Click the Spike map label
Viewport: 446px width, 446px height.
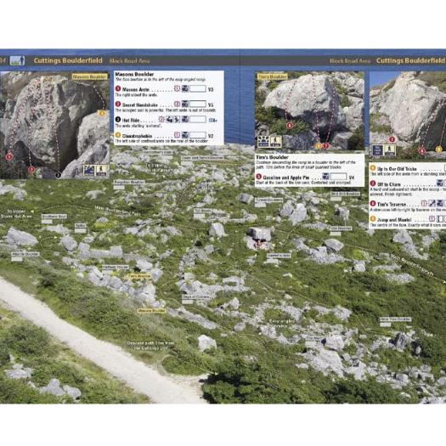pyautogui.click(x=81, y=226)
